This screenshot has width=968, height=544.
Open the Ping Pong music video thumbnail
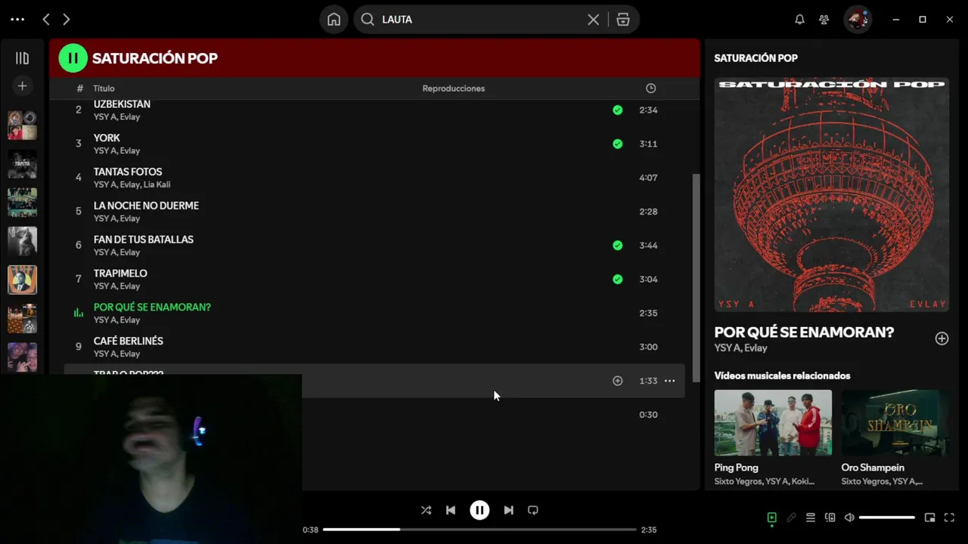773,422
